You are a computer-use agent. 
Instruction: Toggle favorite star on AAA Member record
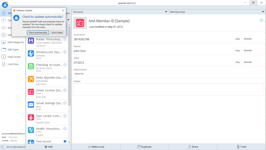pyautogui.click(x=261, y=20)
